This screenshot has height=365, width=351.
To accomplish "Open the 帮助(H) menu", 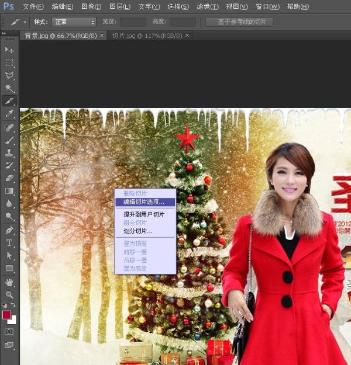I will point(298,6).
